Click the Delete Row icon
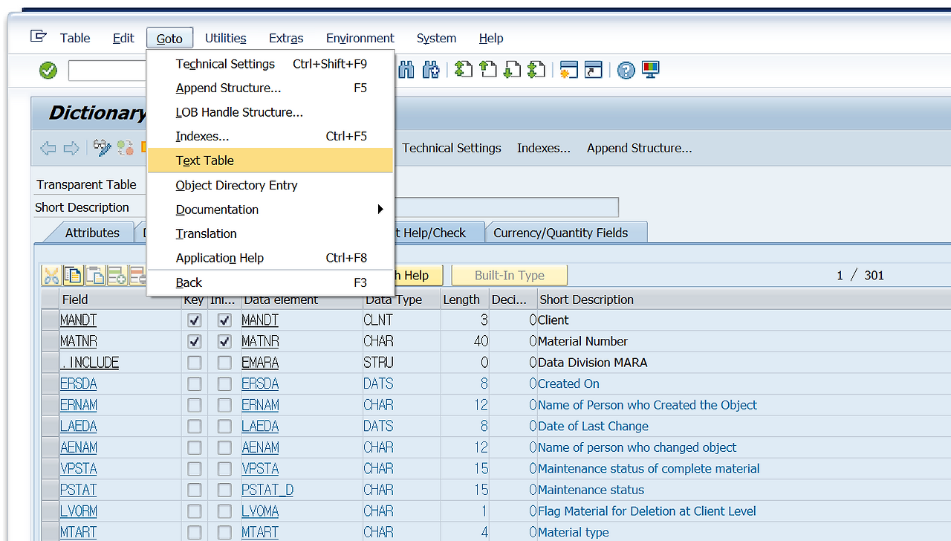The image size is (951, 541). [x=138, y=276]
